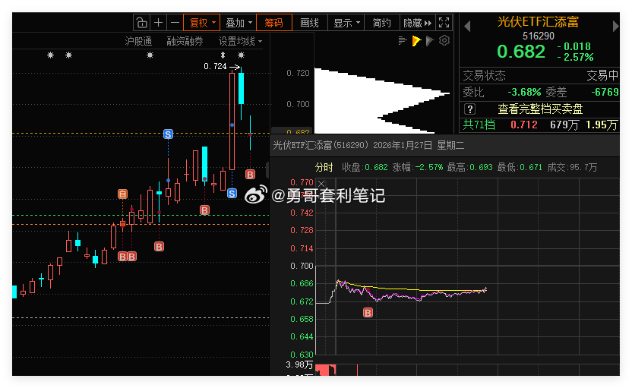
Task: Select the 沪股通 label
Action: click(x=138, y=41)
